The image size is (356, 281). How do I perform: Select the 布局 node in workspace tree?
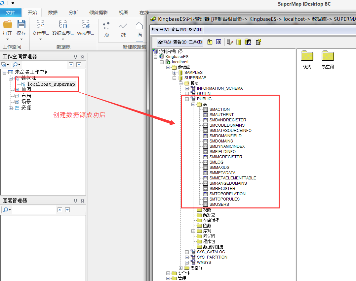coord(26,96)
